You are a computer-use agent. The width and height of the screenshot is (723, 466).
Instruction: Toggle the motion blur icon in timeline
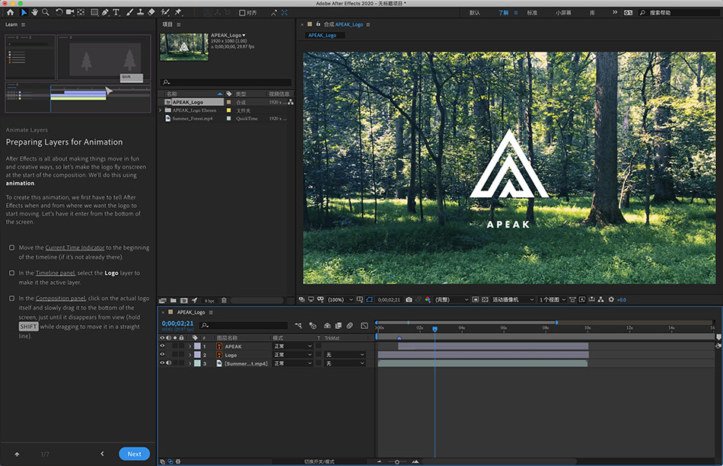click(x=350, y=326)
